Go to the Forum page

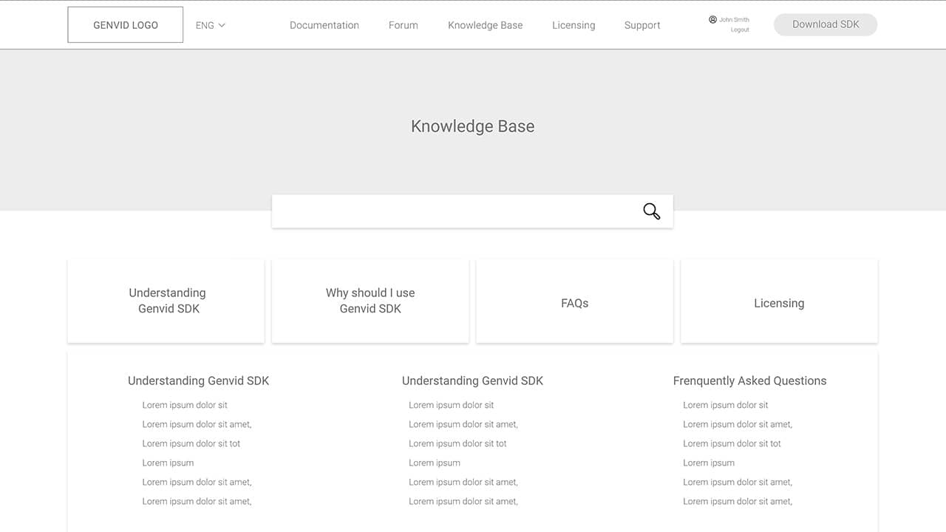click(x=403, y=25)
